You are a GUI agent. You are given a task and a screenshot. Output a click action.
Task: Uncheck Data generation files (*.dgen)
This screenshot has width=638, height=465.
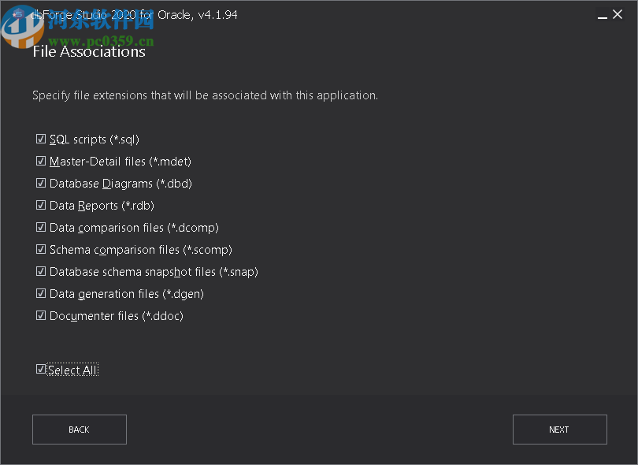click(x=41, y=293)
